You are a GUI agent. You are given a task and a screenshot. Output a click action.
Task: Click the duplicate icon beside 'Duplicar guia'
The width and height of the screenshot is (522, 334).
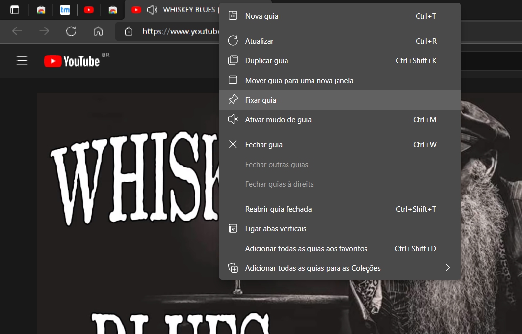coord(233,60)
